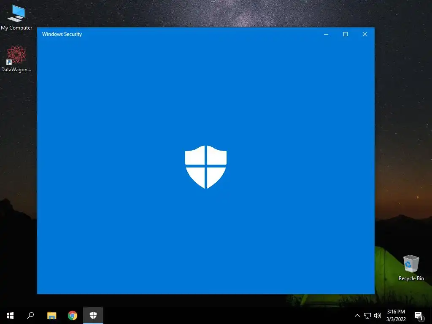
Task: Open the My Computer desktop icon
Action: tap(16, 17)
